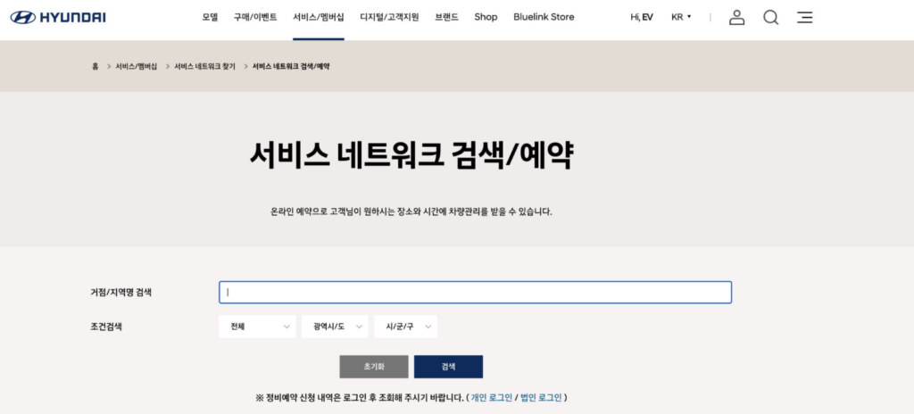Open the 모델 menu
The image size is (914, 414).
[x=210, y=18]
